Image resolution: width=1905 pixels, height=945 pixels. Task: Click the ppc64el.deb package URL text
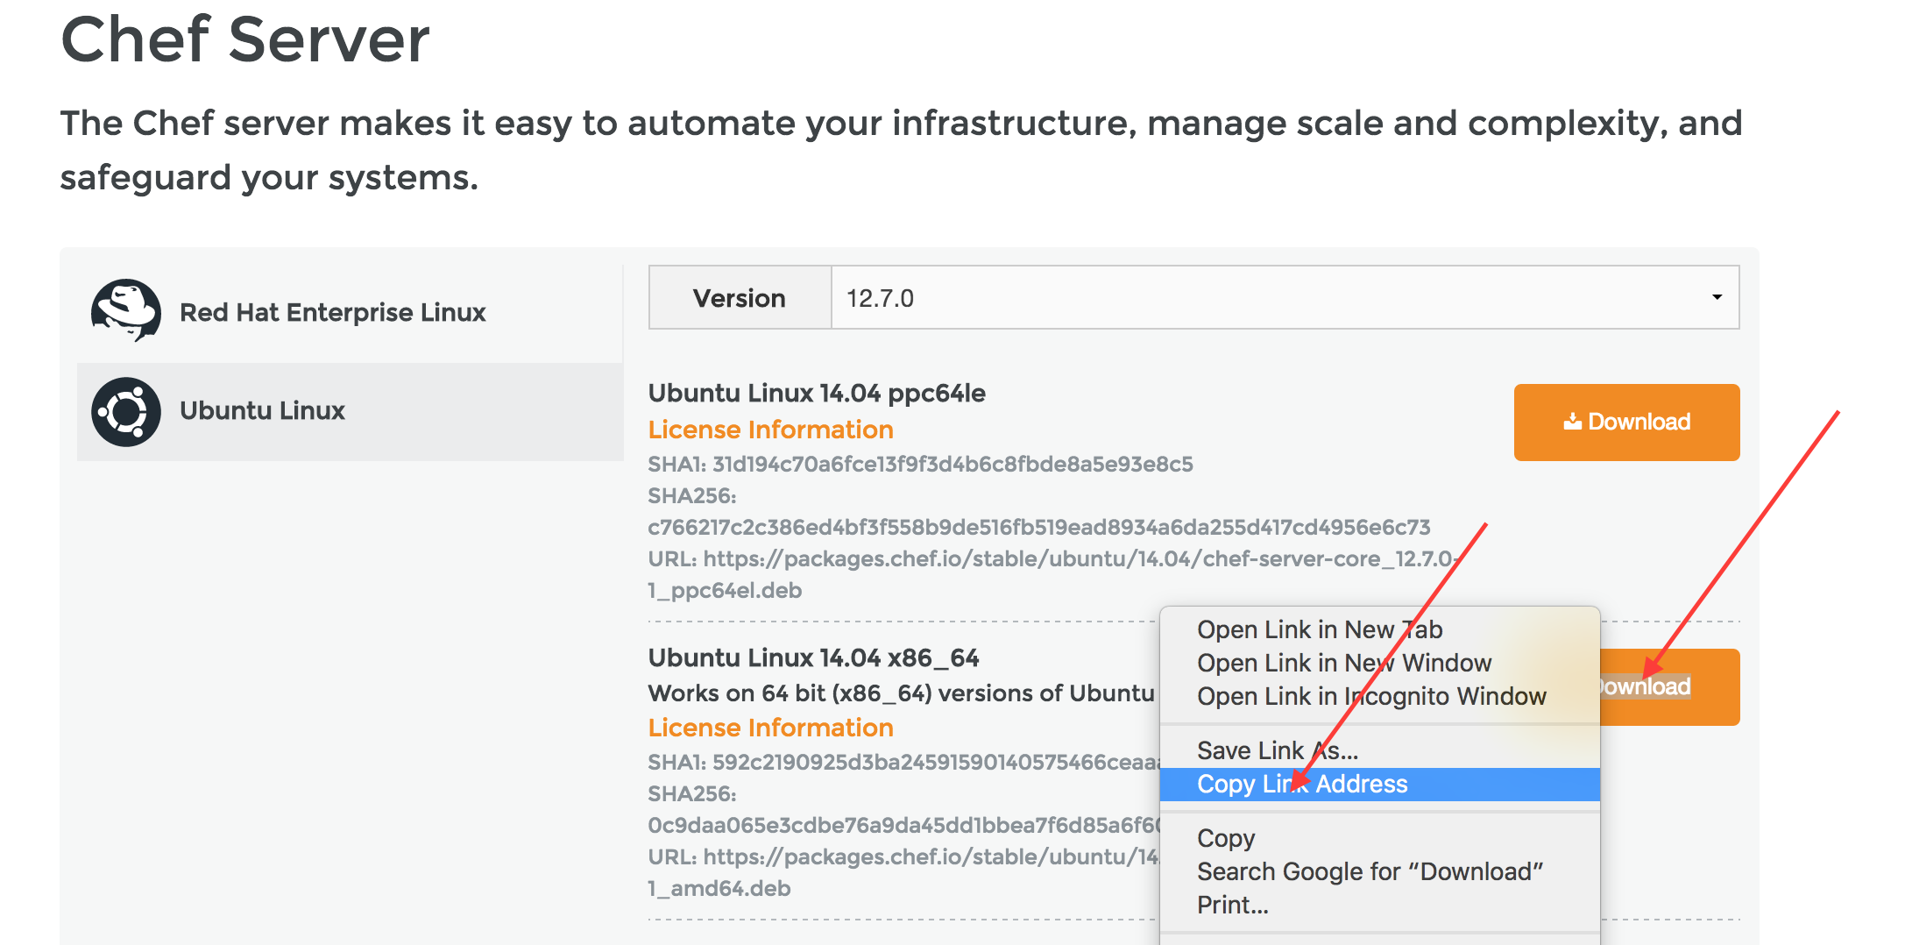point(1054,574)
